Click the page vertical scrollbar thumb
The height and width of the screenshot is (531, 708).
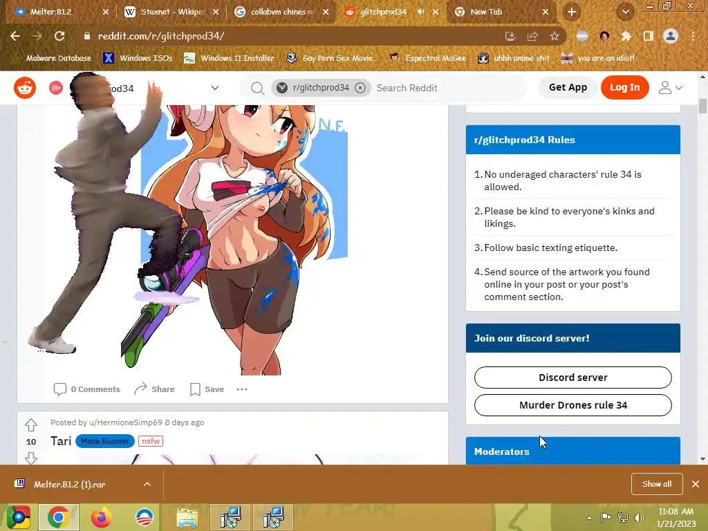click(702, 106)
